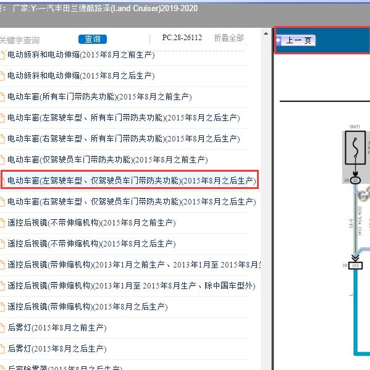Viewport: 370px width, 370px height.
Task: Open 后雾灯(2015年8月之后生产)
Action: point(57,349)
